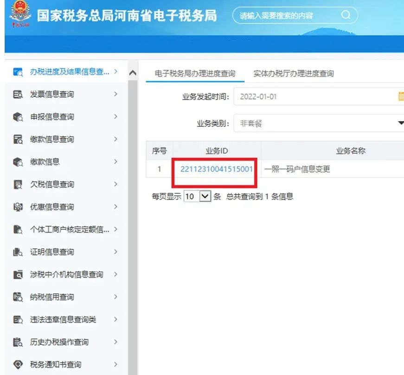Click the sidebar vertical scrollbar track

(x=133, y=227)
